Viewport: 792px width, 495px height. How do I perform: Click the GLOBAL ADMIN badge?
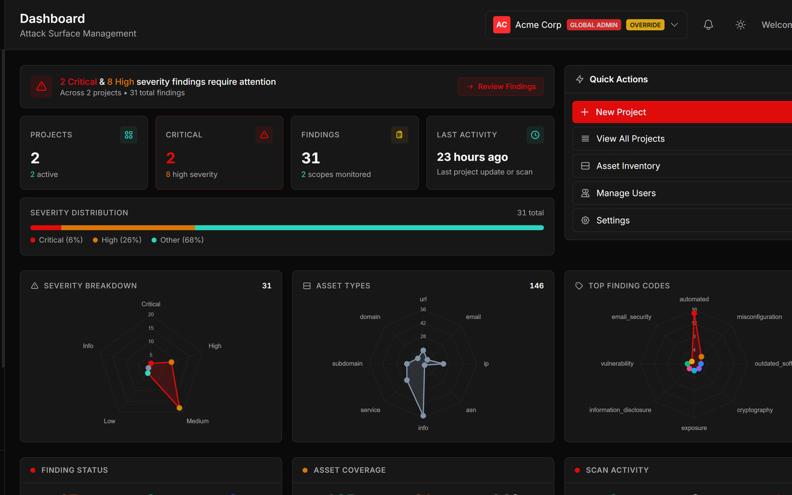[x=594, y=25]
